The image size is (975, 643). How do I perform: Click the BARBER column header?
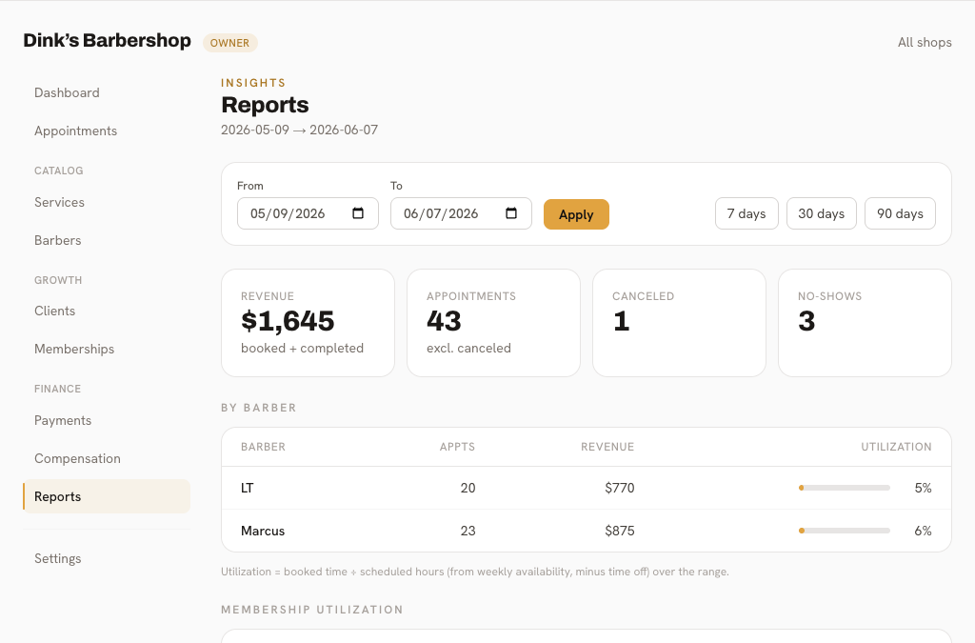pyautogui.click(x=263, y=447)
